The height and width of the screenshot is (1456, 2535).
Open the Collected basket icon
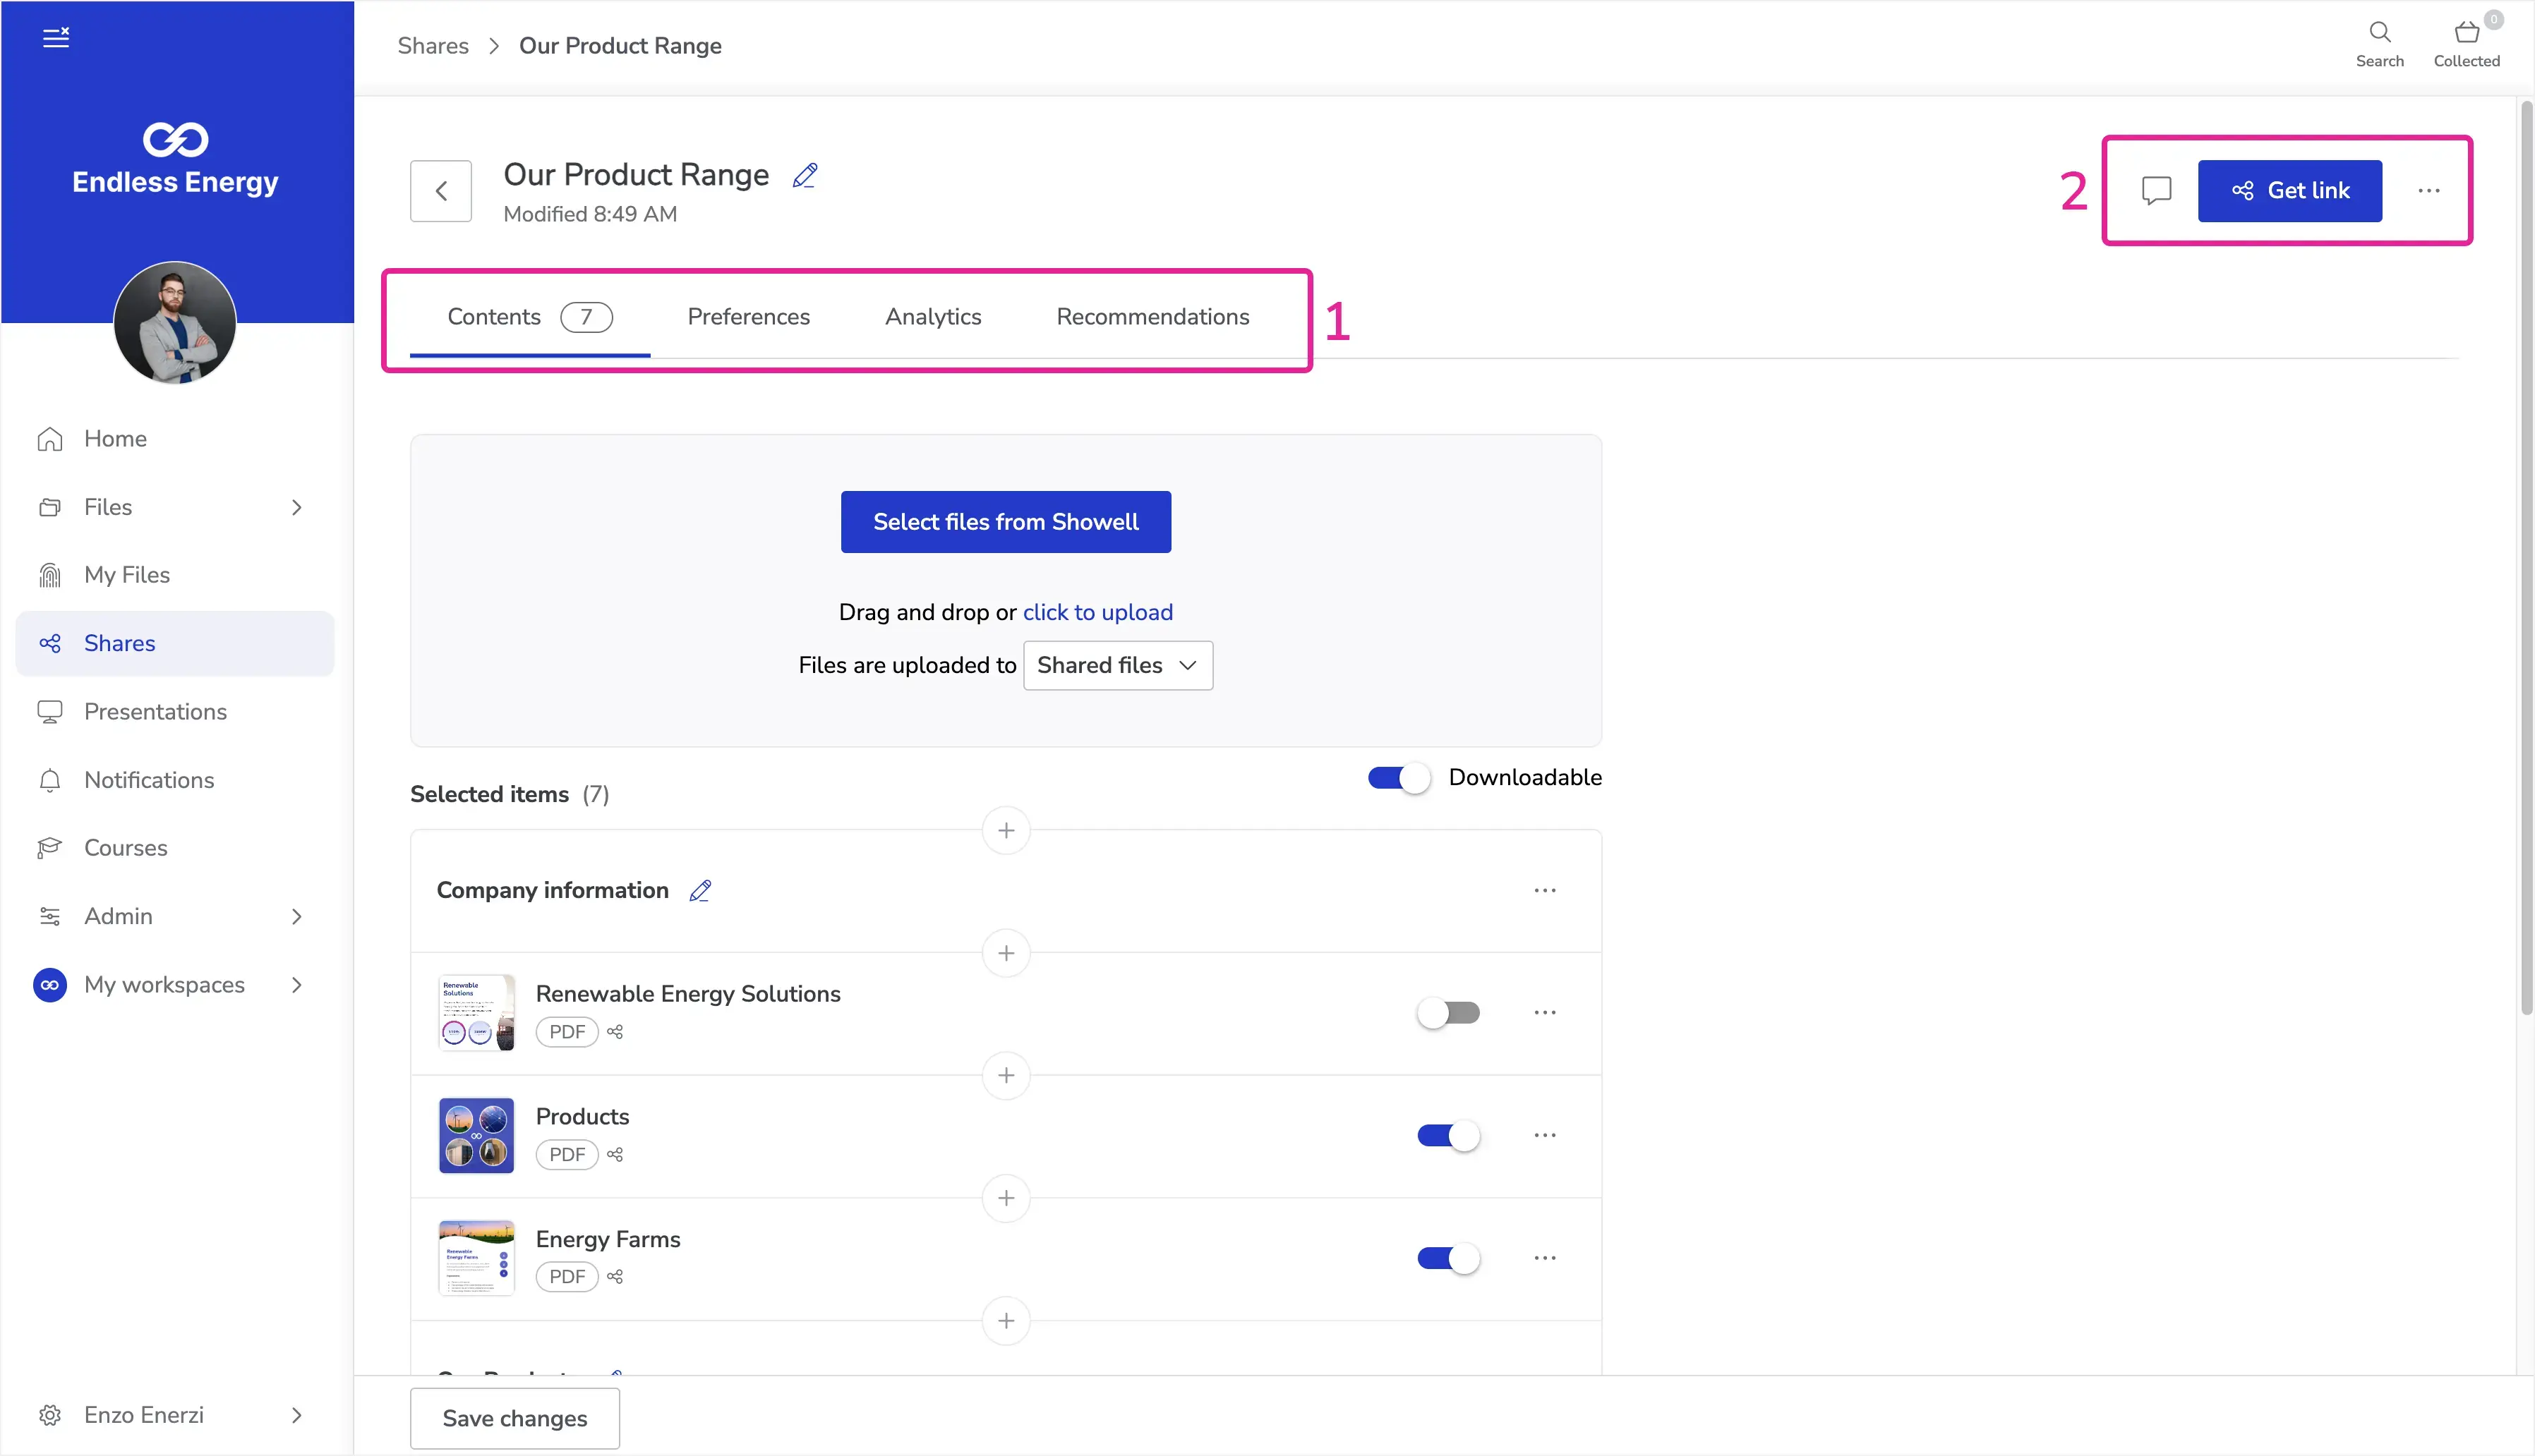tap(2466, 44)
